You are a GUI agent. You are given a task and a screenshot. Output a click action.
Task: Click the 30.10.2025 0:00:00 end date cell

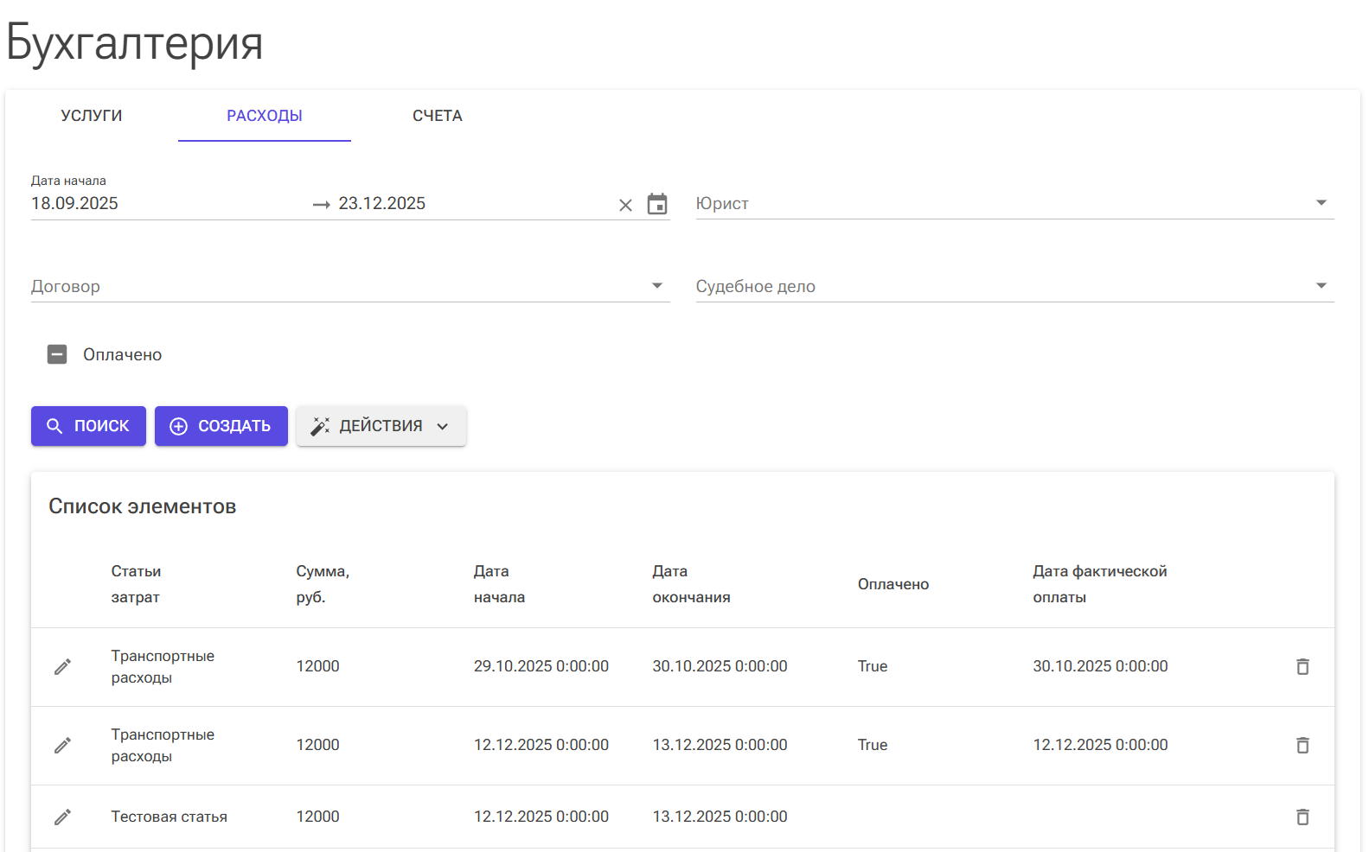pyautogui.click(x=720, y=666)
